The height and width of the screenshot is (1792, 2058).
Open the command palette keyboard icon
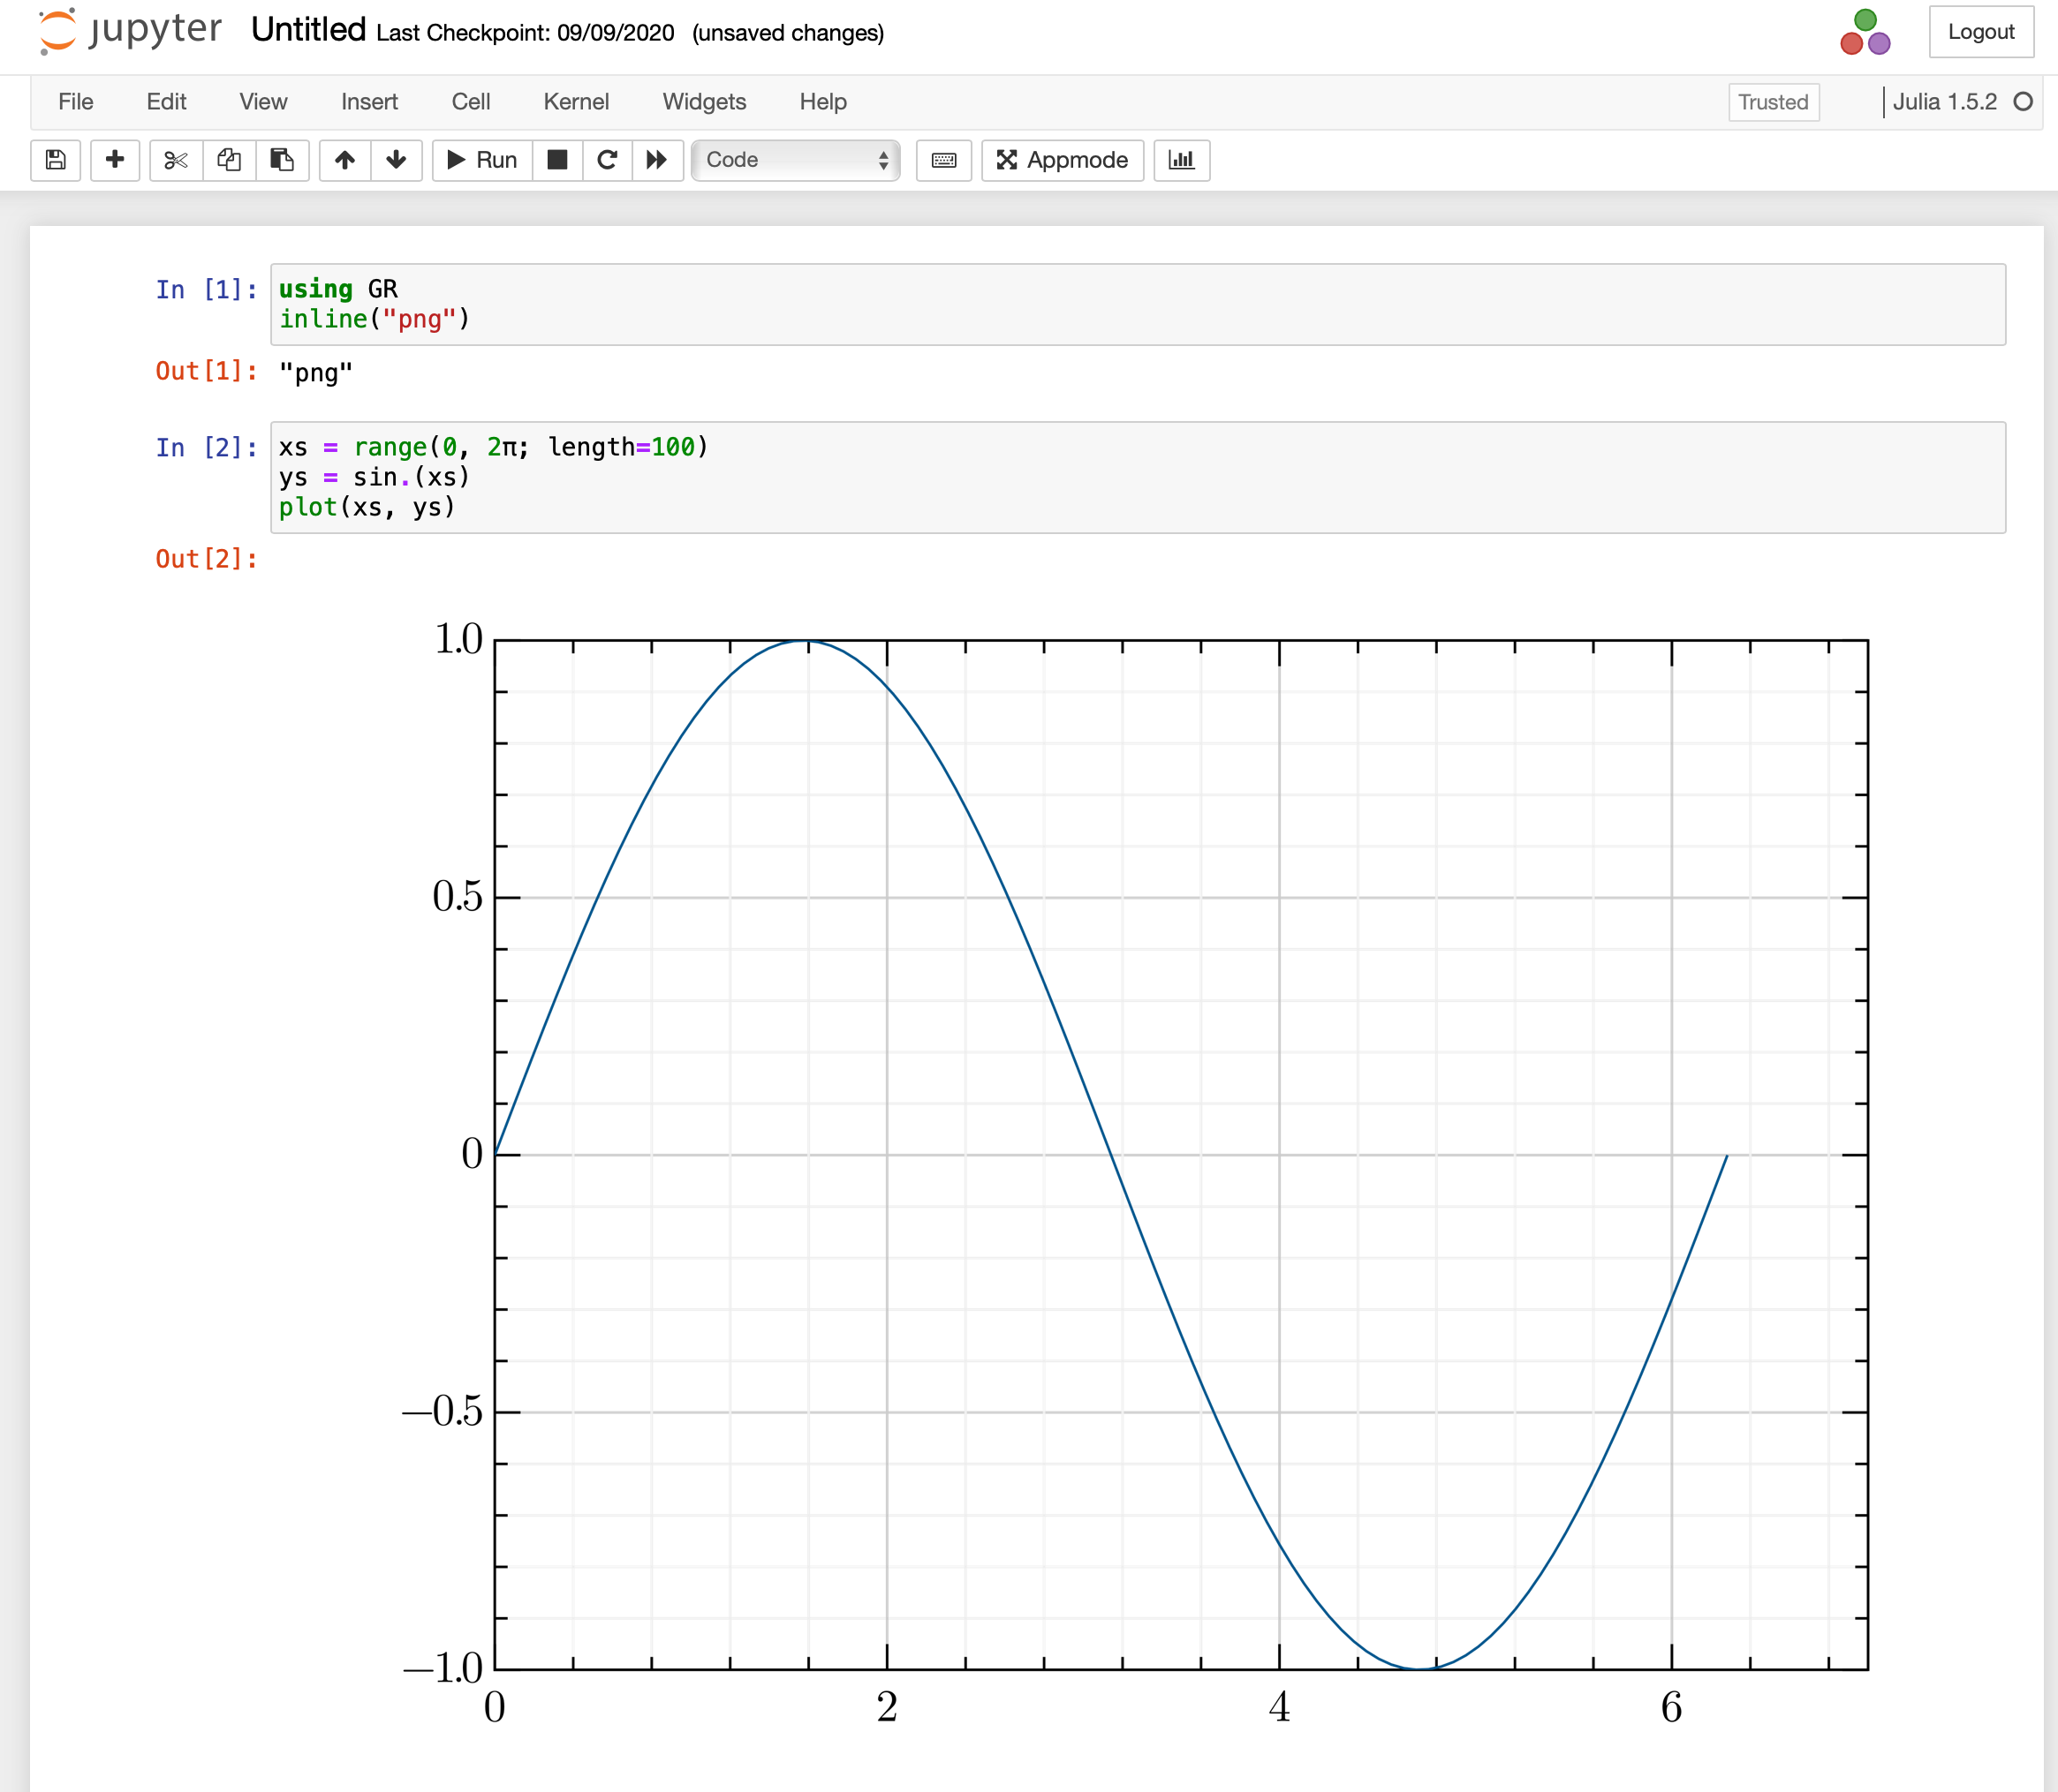tap(943, 160)
